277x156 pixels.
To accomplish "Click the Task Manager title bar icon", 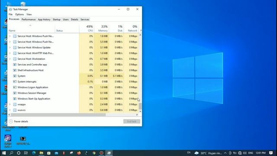I will [10, 10].
